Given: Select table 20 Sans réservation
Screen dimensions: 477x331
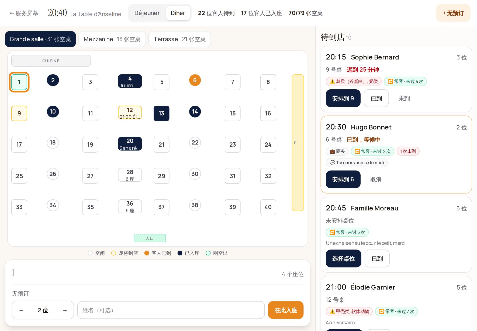Looking at the screenshot, I should 130,144.
